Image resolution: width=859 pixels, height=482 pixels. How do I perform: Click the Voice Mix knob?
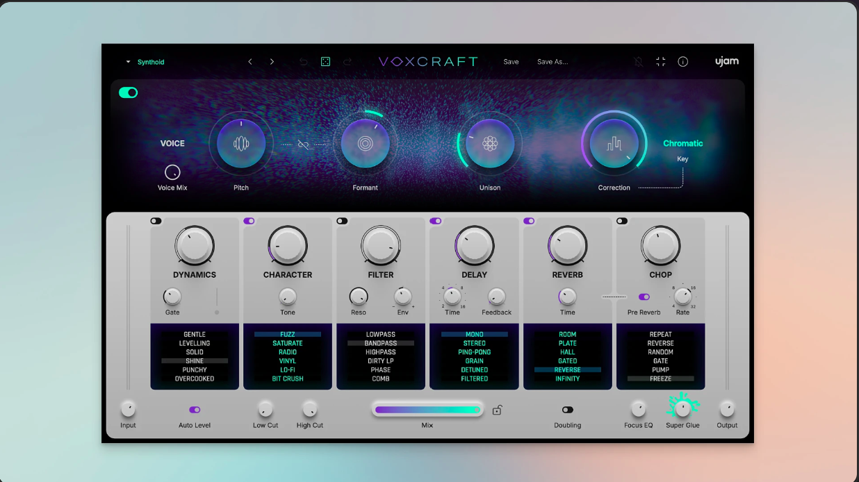point(172,172)
